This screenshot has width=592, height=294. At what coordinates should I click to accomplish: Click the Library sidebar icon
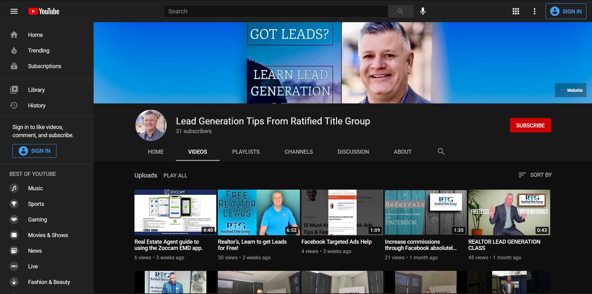click(x=14, y=90)
